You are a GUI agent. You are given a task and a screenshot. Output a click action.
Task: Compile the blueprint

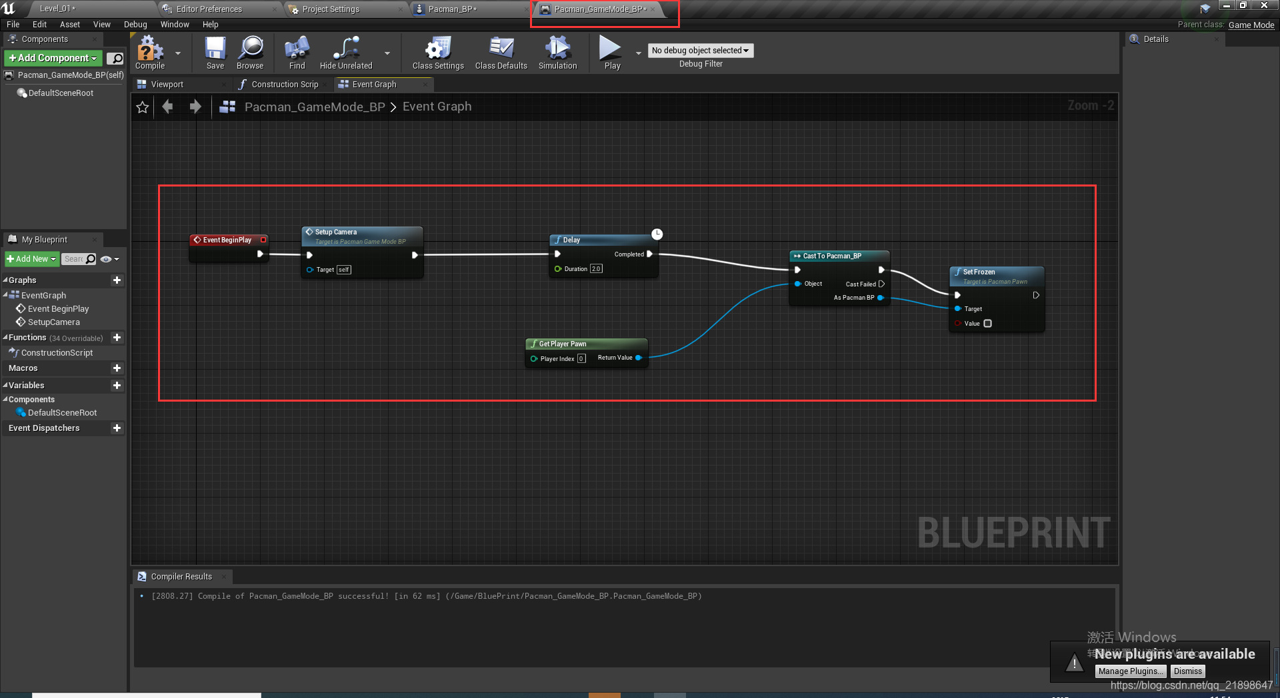pos(150,53)
